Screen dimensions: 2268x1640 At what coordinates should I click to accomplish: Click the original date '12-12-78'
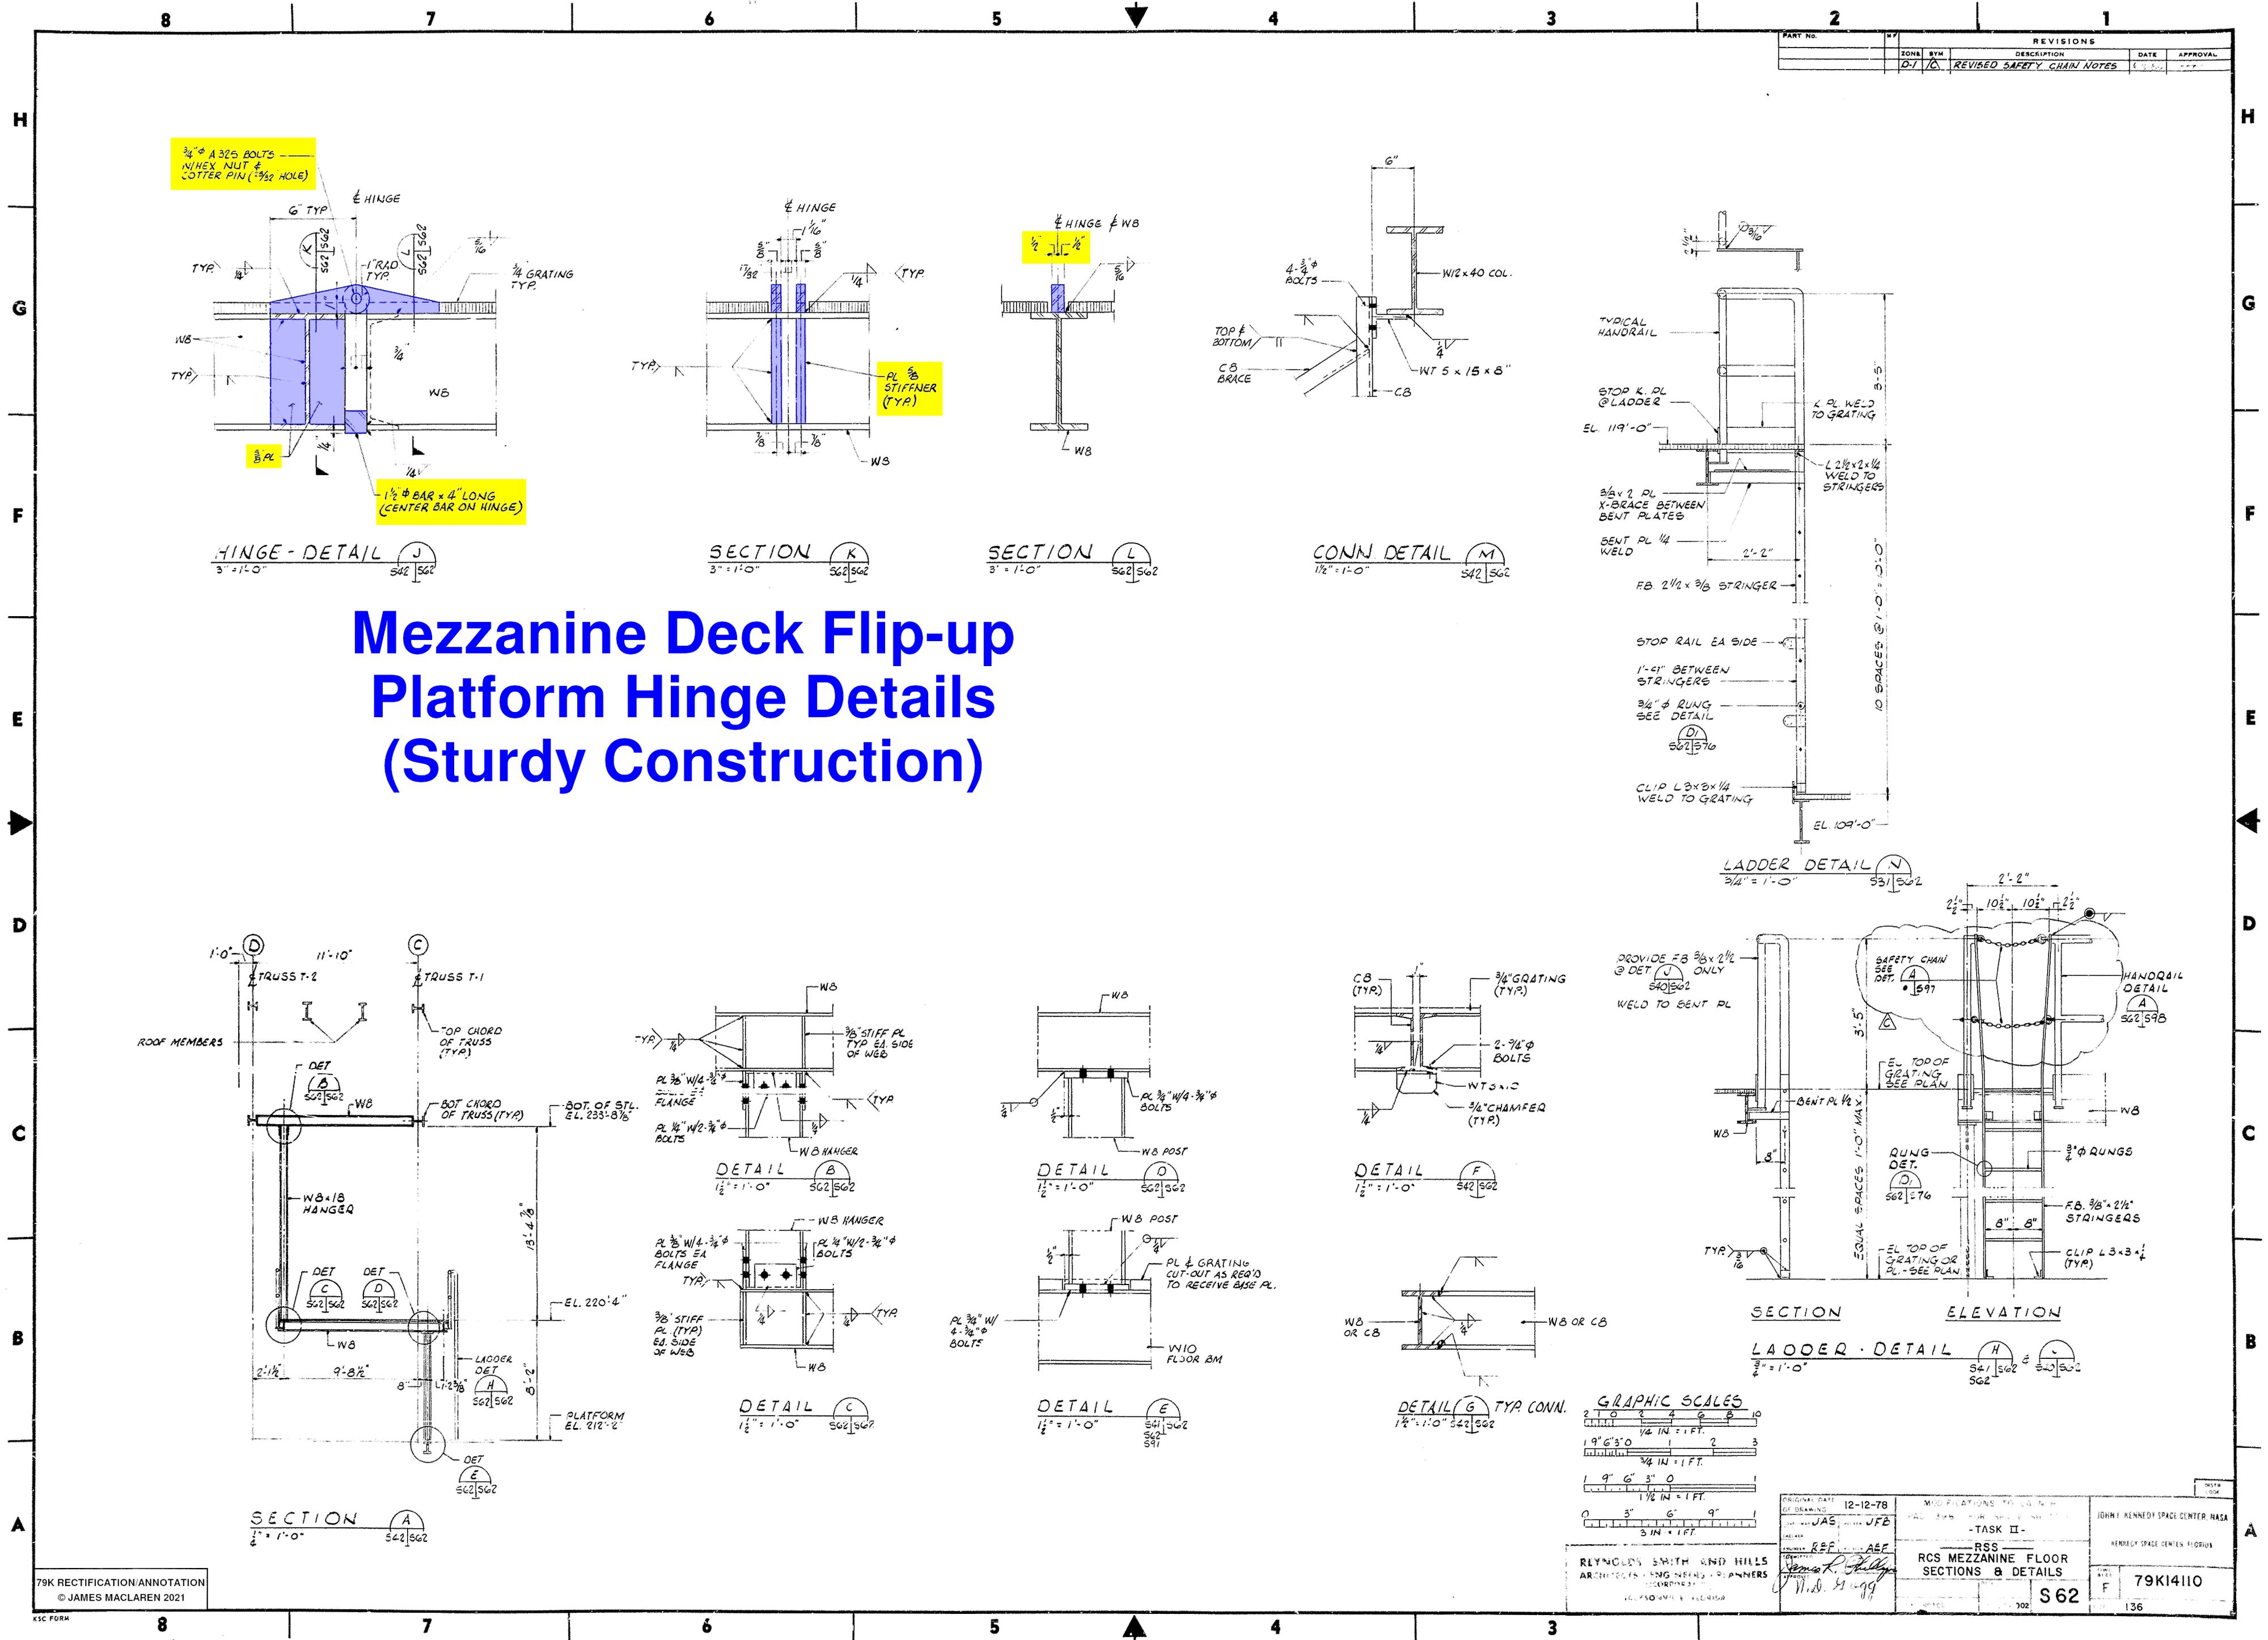pos(1866,1505)
